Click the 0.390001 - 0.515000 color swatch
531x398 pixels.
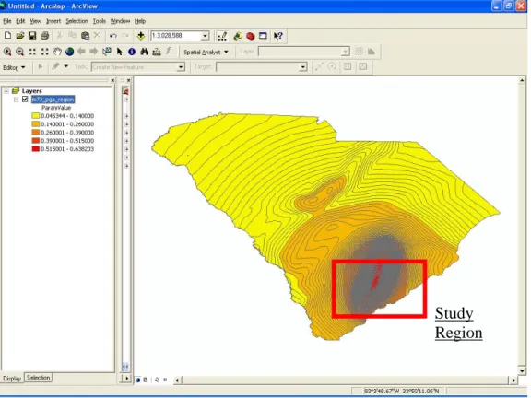point(36,141)
